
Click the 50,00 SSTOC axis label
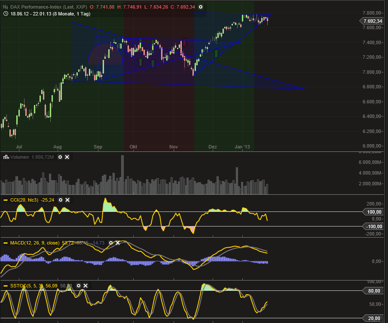(375, 304)
